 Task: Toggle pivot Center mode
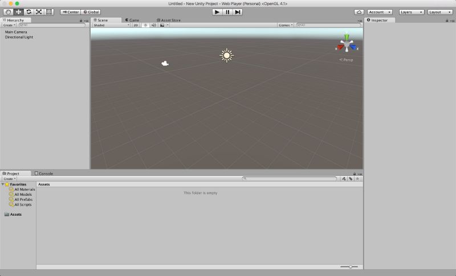tap(70, 12)
